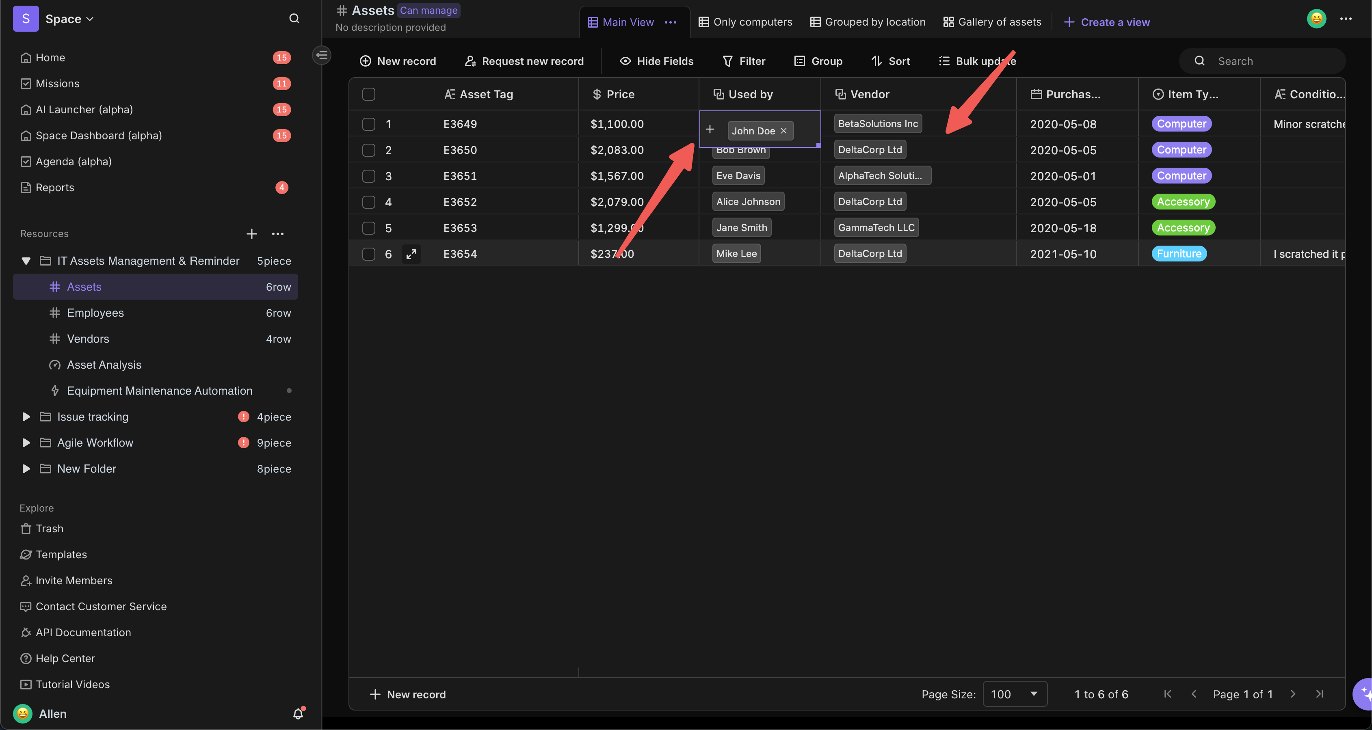This screenshot has height=730, width=1372.
Task: Expand the New Folder folder
Action: tap(26, 469)
